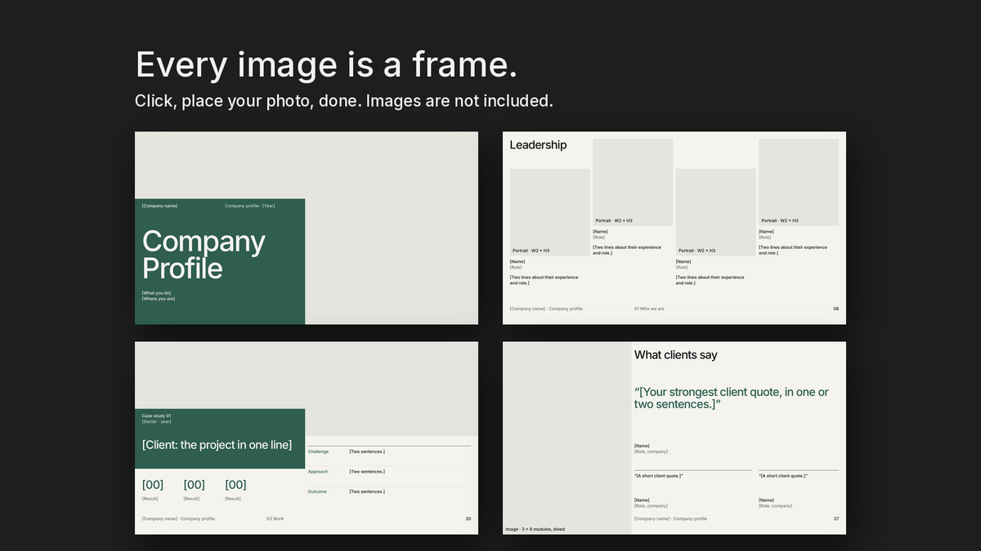
Task: Click the "[Sector · year]" placeholder
Action: click(156, 422)
